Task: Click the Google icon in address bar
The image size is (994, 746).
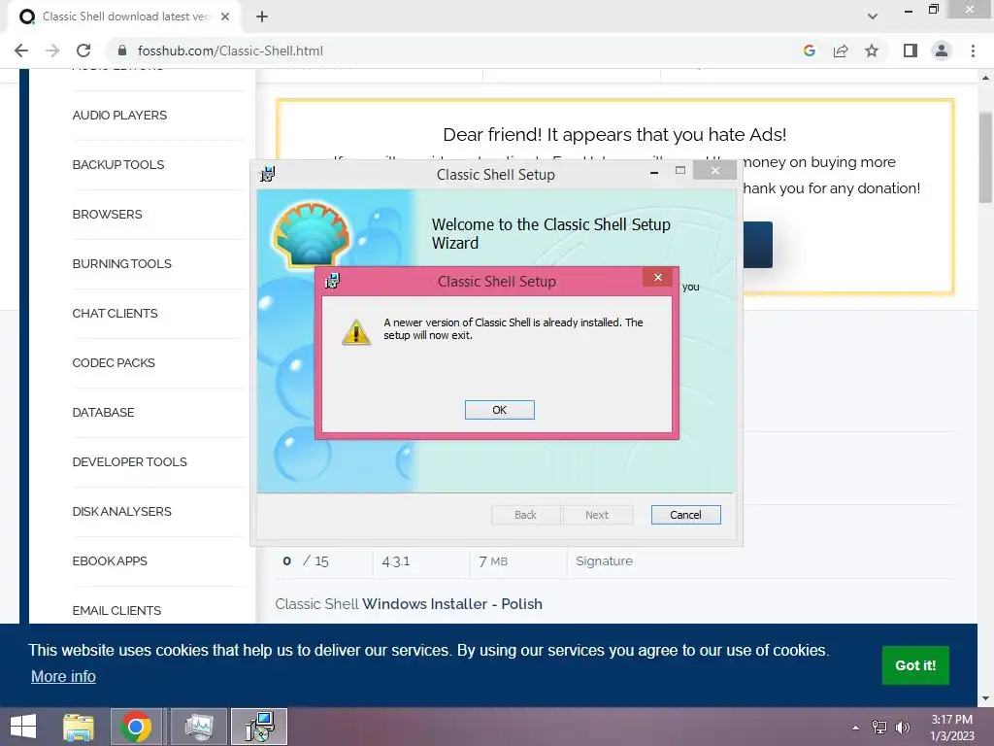Action: pos(809,51)
